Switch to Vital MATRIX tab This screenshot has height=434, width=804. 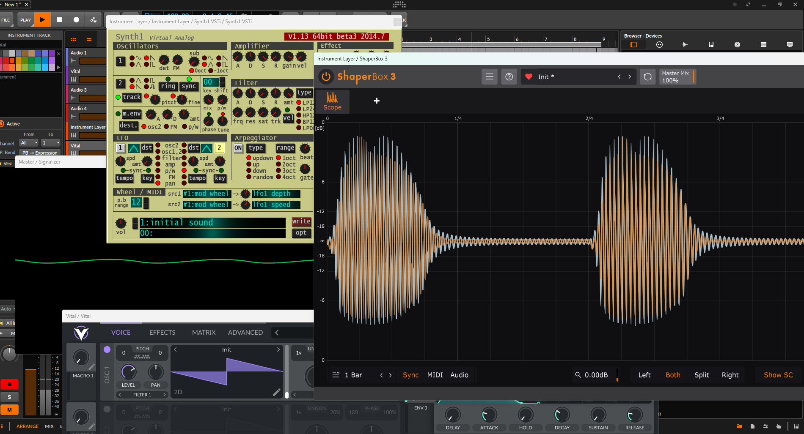(x=204, y=333)
